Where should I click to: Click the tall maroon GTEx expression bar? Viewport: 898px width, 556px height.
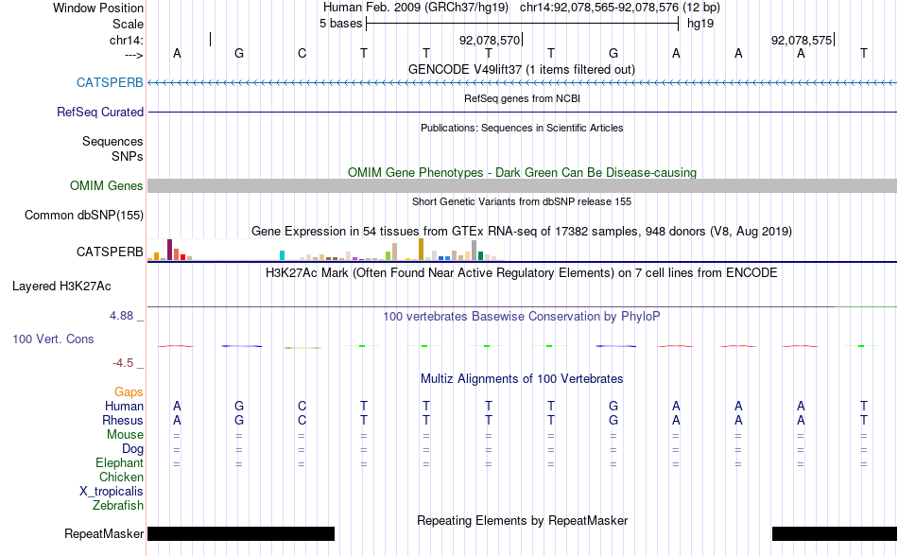point(169,250)
